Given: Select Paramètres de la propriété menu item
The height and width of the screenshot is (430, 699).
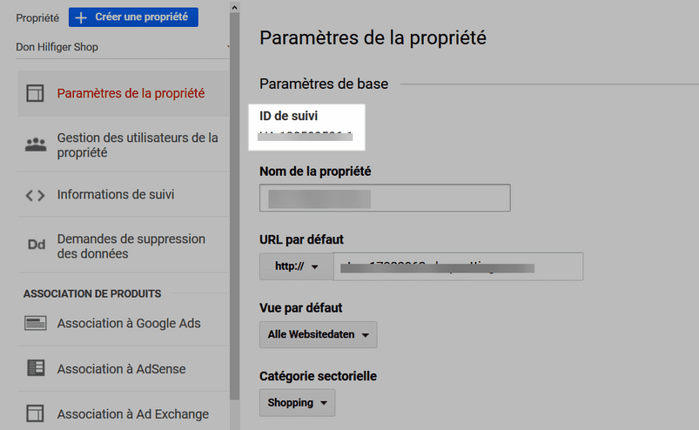Looking at the screenshot, I should coord(124,94).
